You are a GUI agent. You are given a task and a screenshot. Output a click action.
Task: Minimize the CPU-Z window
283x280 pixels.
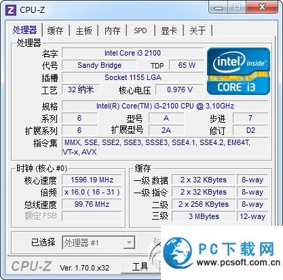tap(219, 8)
